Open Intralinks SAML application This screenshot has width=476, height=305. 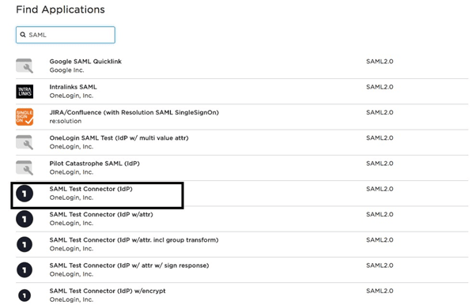[74, 87]
